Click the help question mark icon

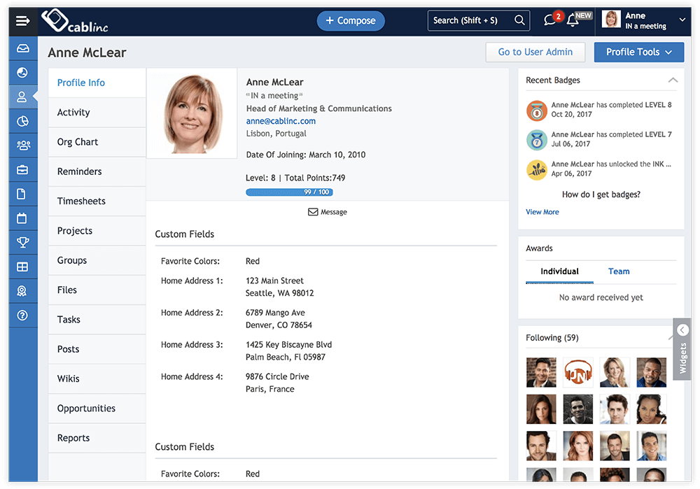pyautogui.click(x=22, y=316)
